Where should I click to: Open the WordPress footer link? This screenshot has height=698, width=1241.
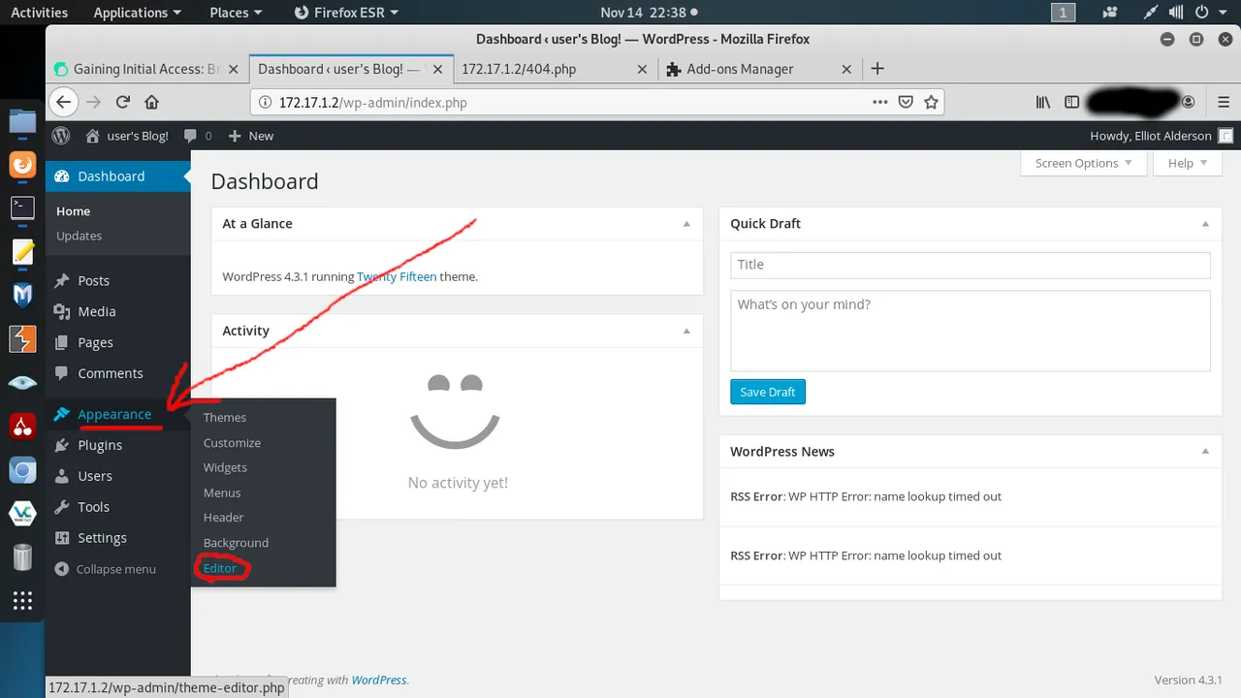click(x=379, y=680)
